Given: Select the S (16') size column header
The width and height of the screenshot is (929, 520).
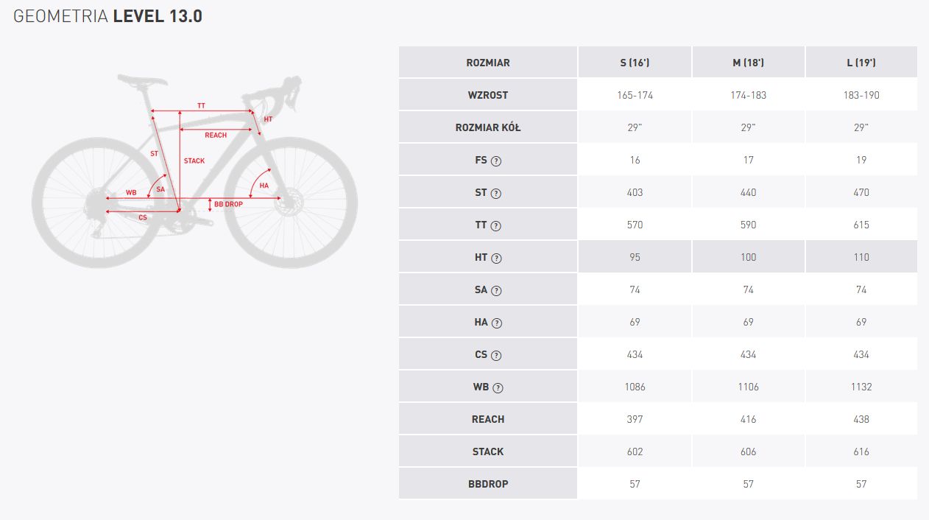Looking at the screenshot, I should tap(635, 63).
